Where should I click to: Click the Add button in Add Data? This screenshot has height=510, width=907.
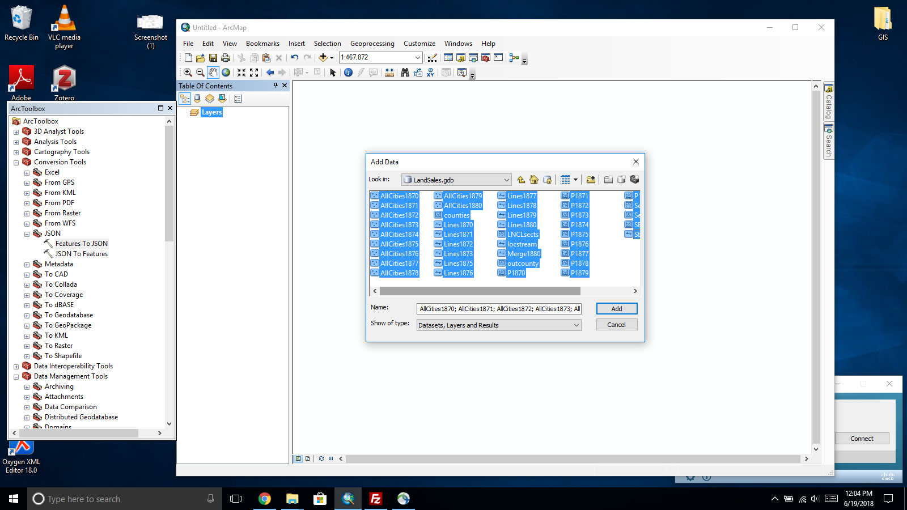[617, 309]
